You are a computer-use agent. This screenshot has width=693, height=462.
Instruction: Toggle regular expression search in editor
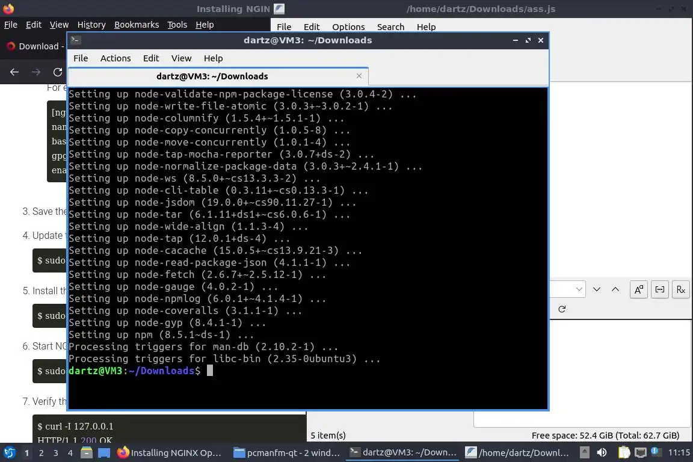coord(681,289)
